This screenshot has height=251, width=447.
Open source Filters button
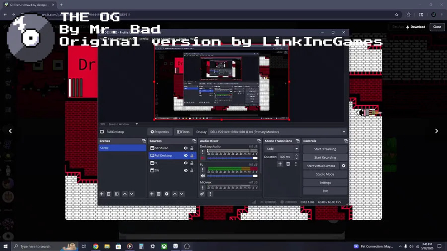[x=183, y=132]
